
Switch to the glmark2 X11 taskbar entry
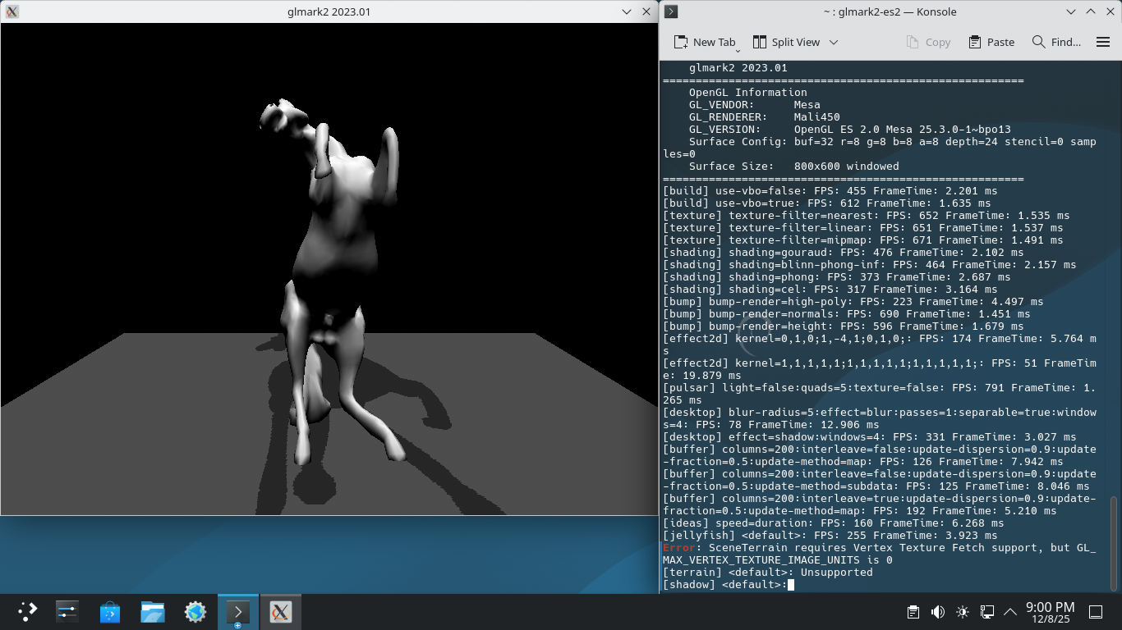[x=281, y=612]
